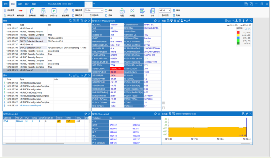
Task: Select the 18:18:08.321 NR5G EventA2 row
Action: pyautogui.click(x=46, y=70)
